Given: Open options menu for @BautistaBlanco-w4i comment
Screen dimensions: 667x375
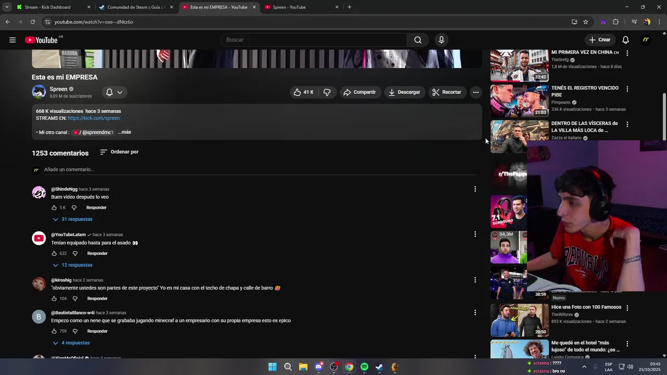Looking at the screenshot, I should pyautogui.click(x=475, y=312).
